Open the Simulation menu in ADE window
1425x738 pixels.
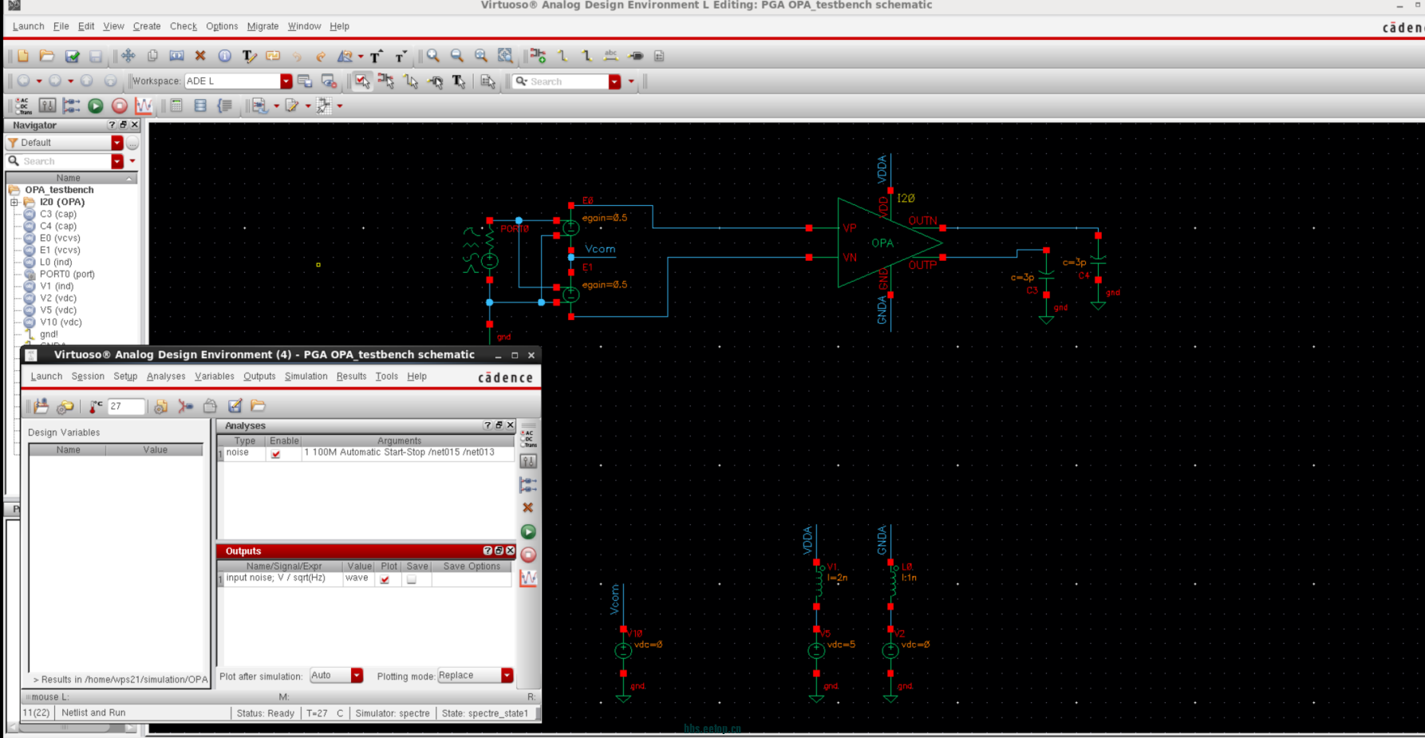tap(306, 377)
